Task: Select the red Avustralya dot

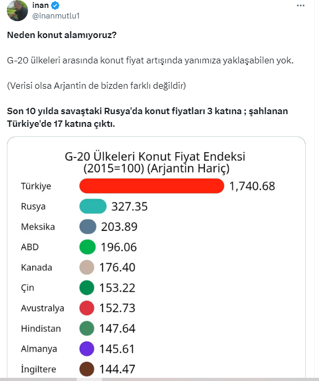Action: point(87,308)
